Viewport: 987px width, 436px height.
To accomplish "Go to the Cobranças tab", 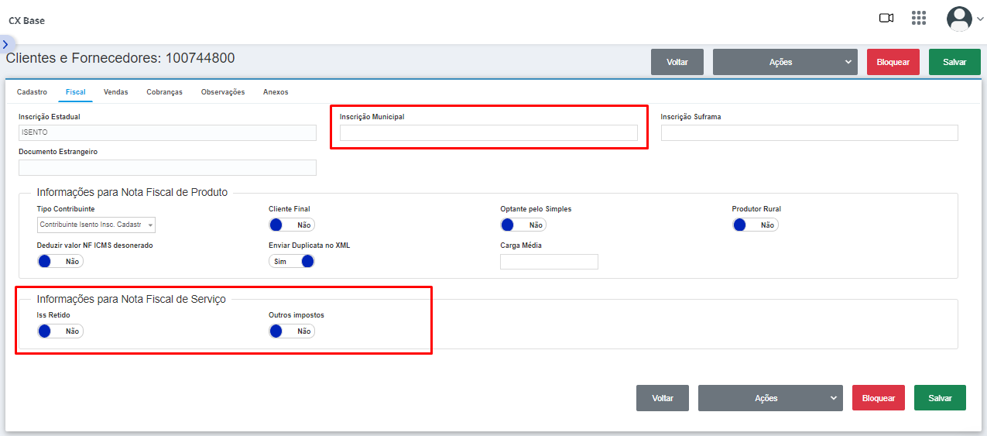I will [x=164, y=92].
